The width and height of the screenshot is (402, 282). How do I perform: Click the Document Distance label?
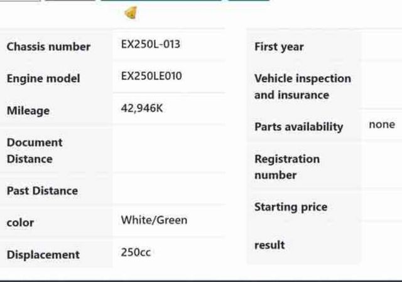point(35,151)
